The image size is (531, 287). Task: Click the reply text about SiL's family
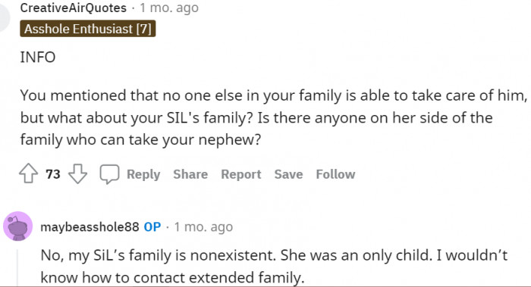click(274, 267)
